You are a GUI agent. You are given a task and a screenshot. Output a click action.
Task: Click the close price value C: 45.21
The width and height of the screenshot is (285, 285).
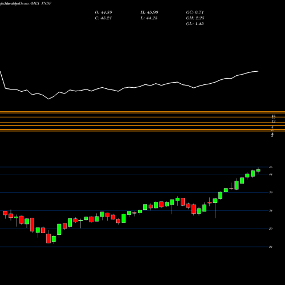click(x=103, y=18)
